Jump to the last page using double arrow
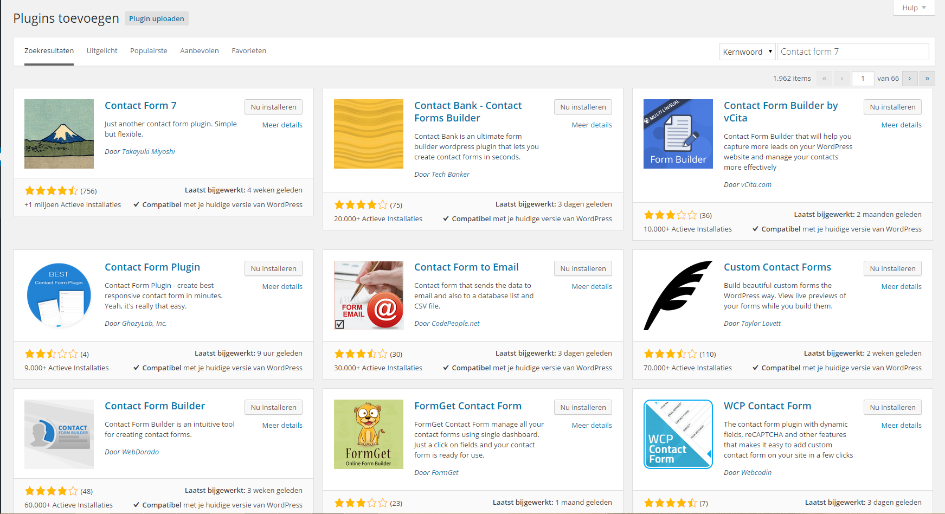The image size is (945, 514). [x=927, y=78]
